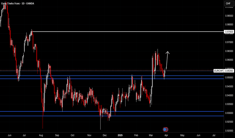The height and width of the screenshot is (138, 235).
Task: Click the Feb label on time axis
Action: pos(136,135)
